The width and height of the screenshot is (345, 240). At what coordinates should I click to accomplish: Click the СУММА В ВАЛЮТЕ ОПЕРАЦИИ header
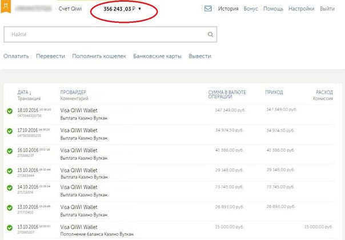tap(227, 94)
